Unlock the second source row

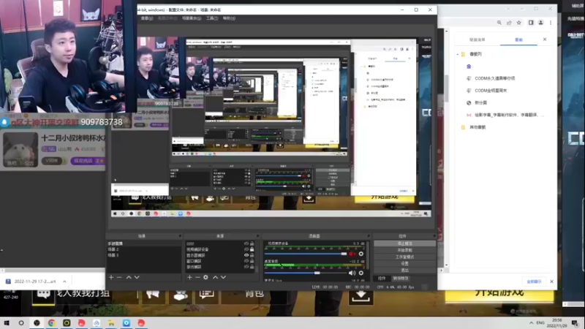(252, 249)
